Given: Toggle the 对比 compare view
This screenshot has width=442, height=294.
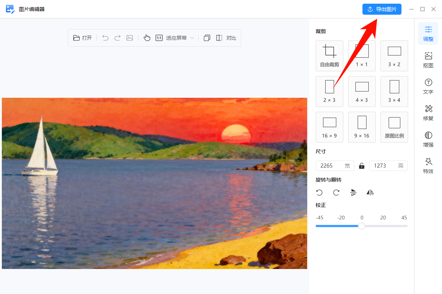Looking at the screenshot, I should pyautogui.click(x=226, y=38).
